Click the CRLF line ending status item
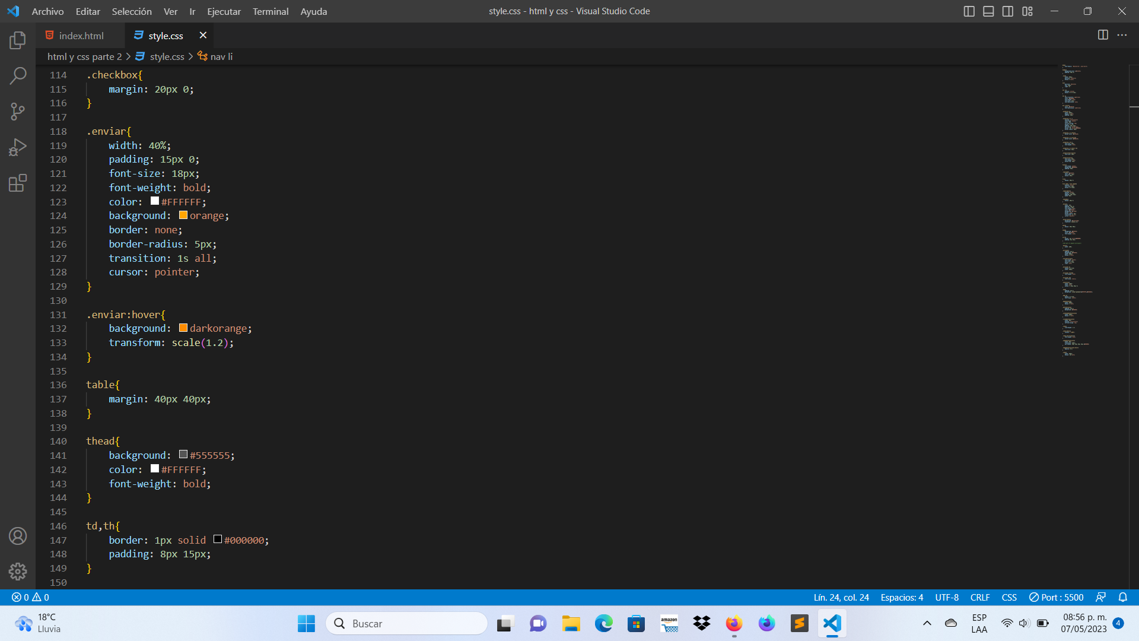 (980, 597)
